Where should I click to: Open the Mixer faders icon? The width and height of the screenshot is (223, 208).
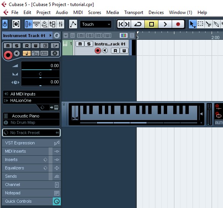pyautogui.click(x=60, y=24)
